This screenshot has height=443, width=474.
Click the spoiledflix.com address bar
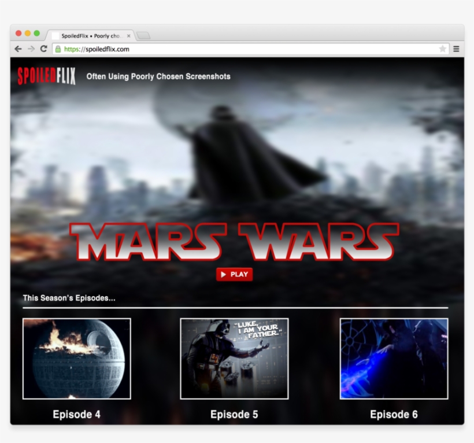click(246, 49)
